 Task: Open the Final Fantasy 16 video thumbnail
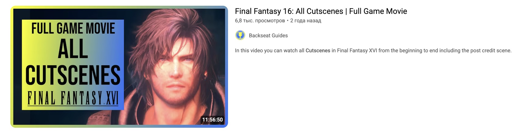point(119,67)
